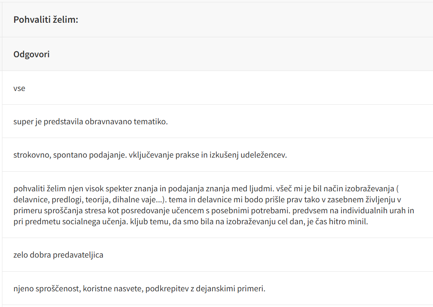Click the 'Odgovori' column header
The width and height of the screenshot is (433, 307).
[31, 54]
